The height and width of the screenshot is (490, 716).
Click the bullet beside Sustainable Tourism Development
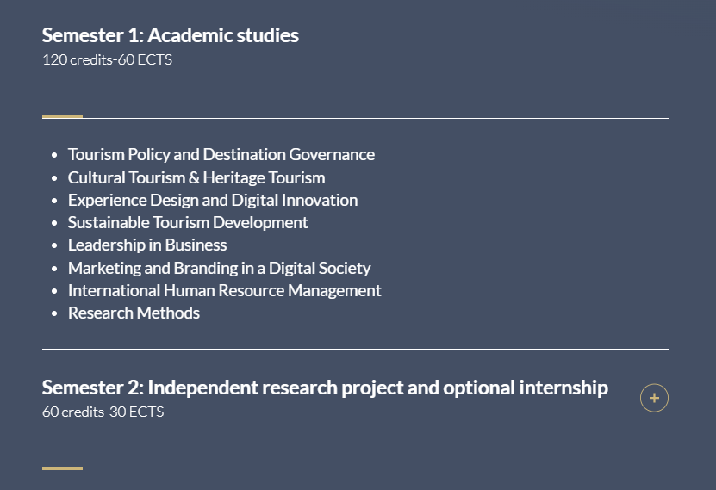[x=55, y=223]
